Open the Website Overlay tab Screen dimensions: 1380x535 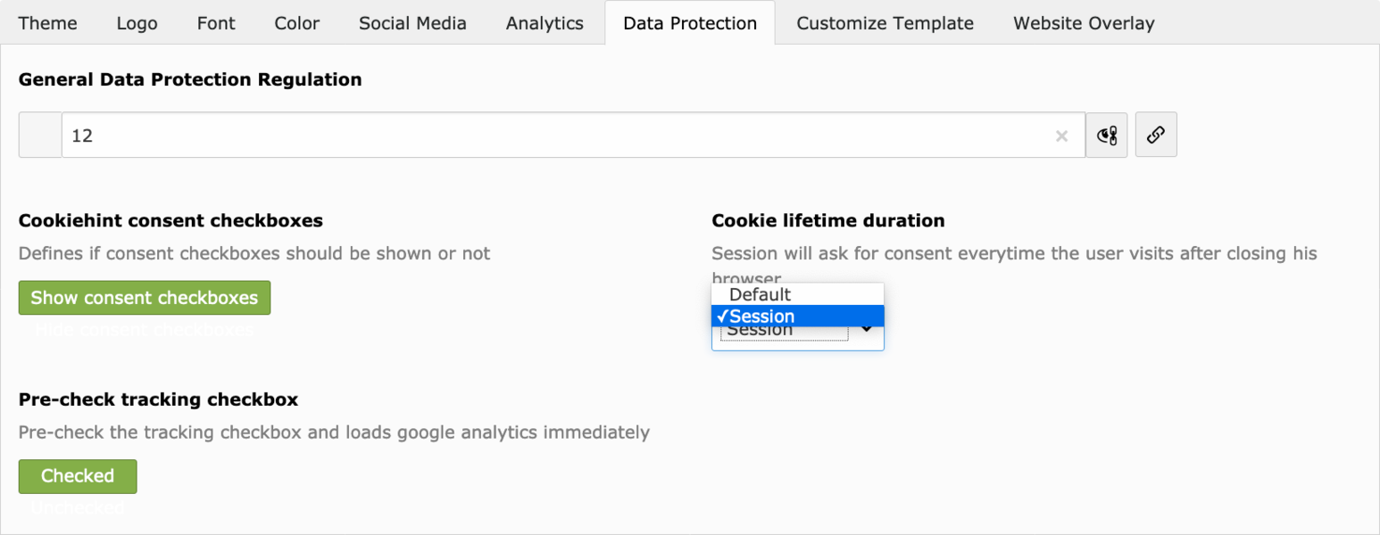click(x=1084, y=23)
